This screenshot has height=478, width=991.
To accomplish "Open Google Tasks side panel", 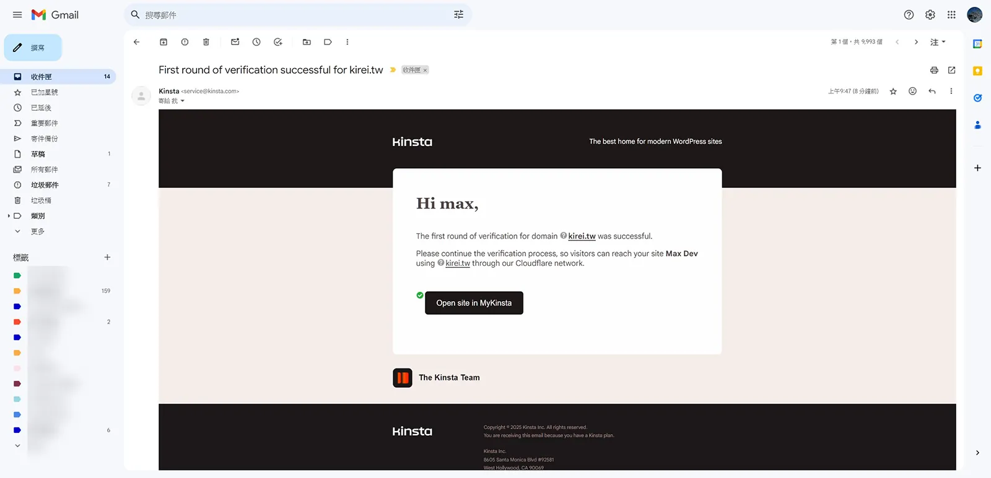I will tap(977, 98).
